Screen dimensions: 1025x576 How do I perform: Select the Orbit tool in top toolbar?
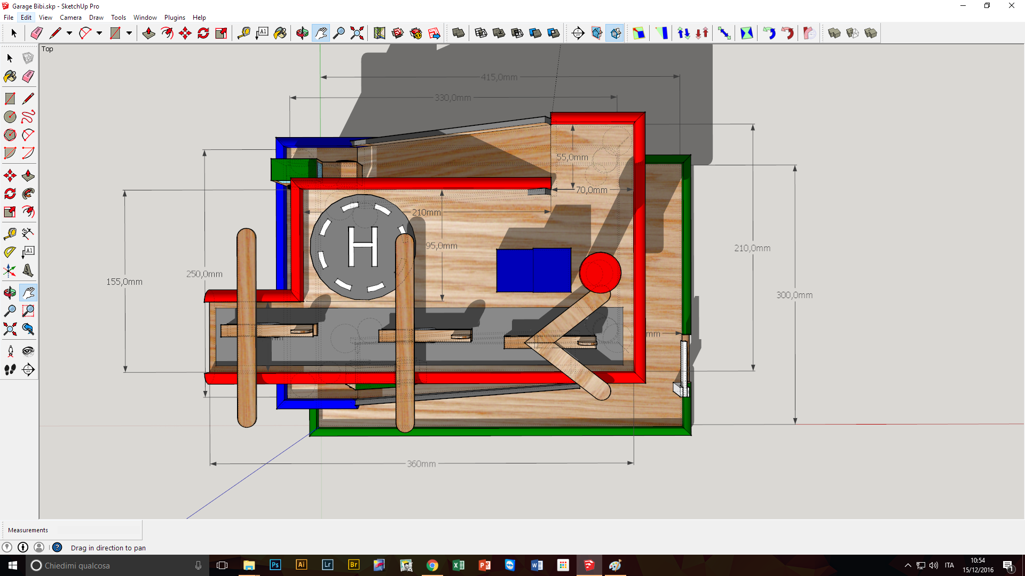(302, 33)
